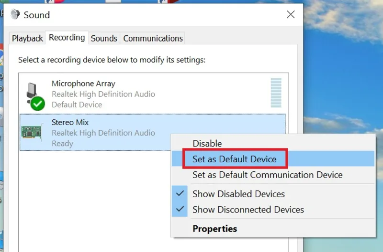The width and height of the screenshot is (383, 252).
Task: Click empty area of recording device list
Action: coord(96,200)
